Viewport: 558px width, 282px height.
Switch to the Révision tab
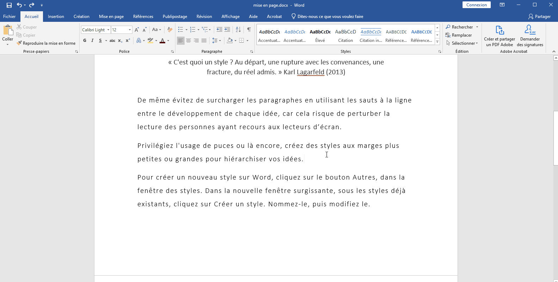point(204,17)
